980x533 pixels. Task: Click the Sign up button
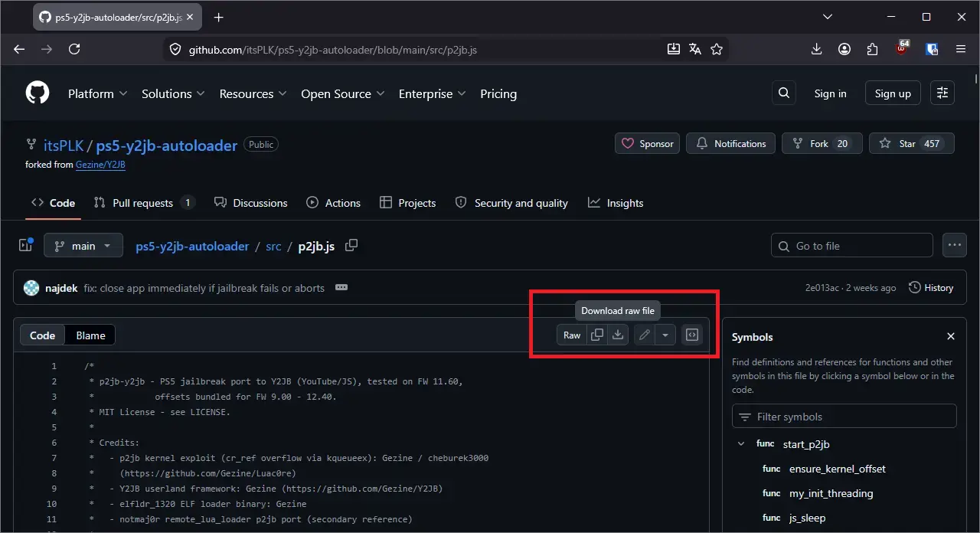click(893, 93)
